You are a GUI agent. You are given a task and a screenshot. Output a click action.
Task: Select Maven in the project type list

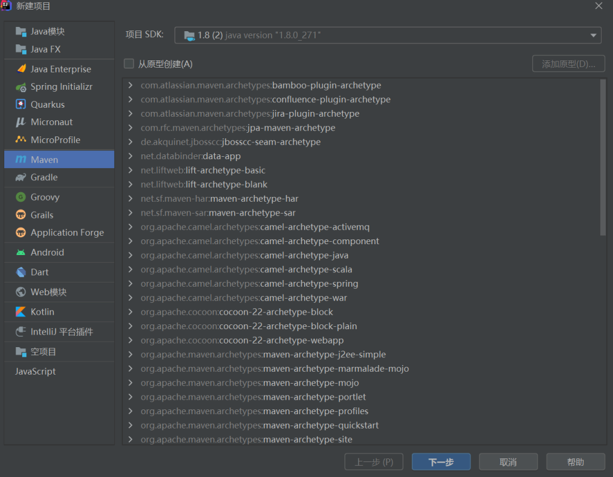(59, 160)
